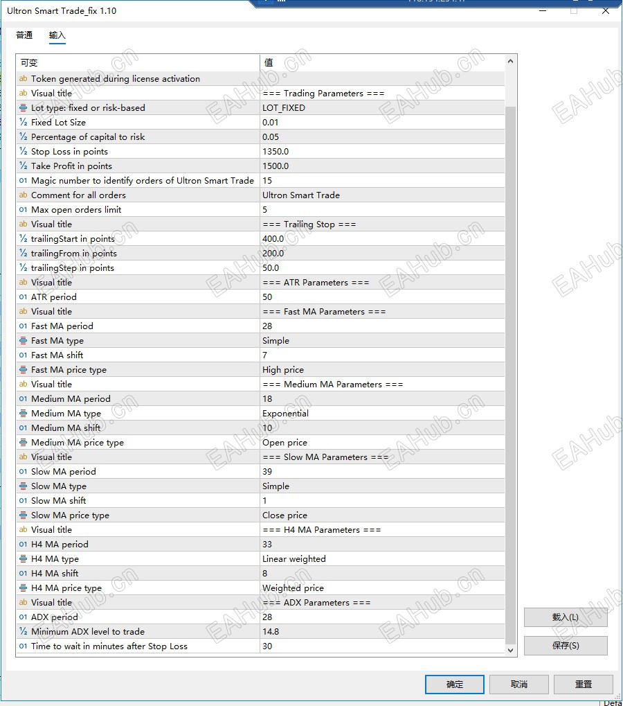
Task: Click the double-type icon beside Fixed Lot Size
Action: click(23, 123)
